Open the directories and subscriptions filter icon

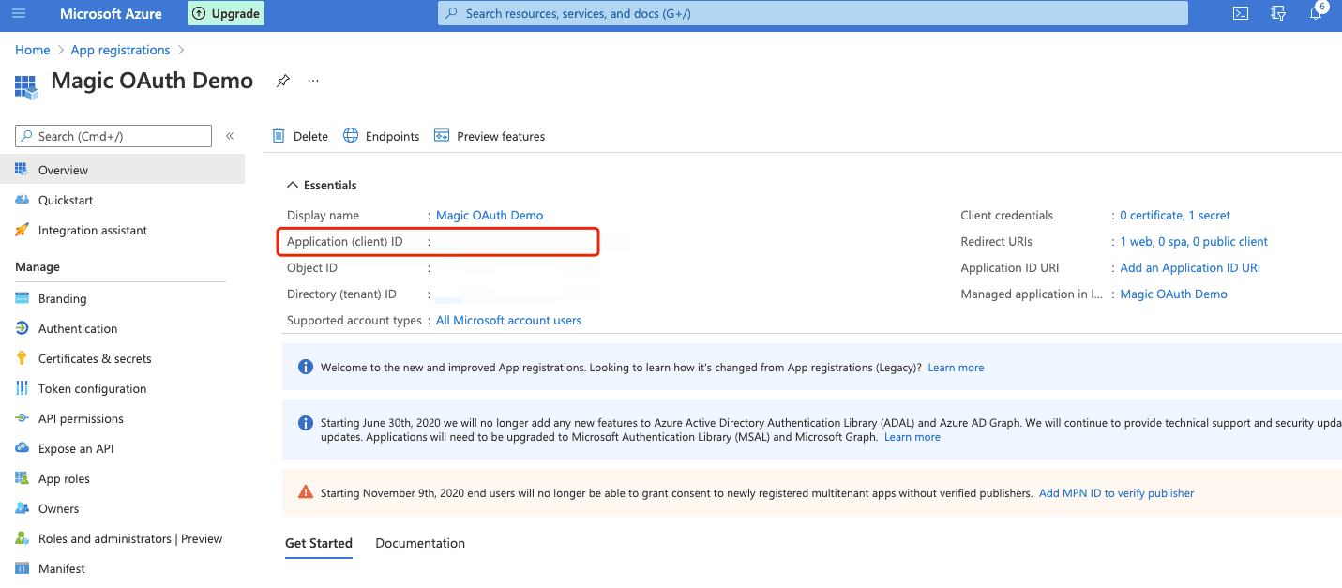[1278, 13]
